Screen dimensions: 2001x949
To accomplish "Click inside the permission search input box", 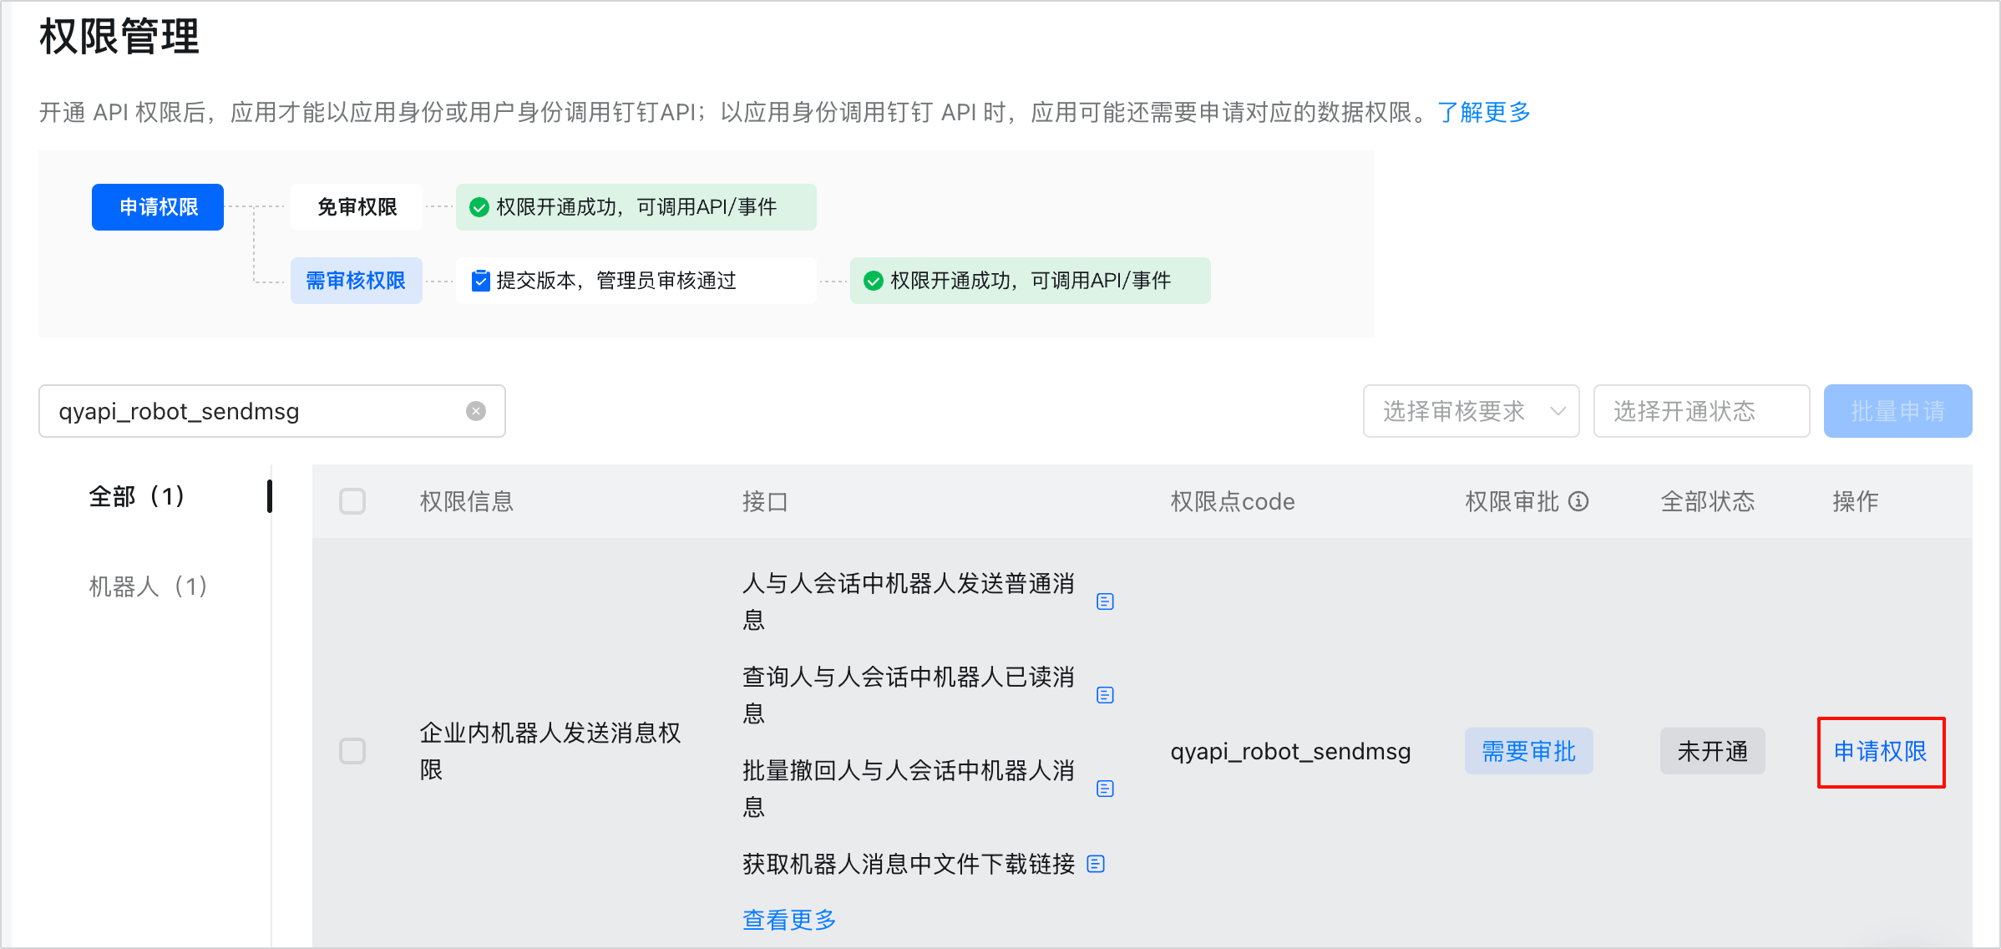I will (x=251, y=411).
